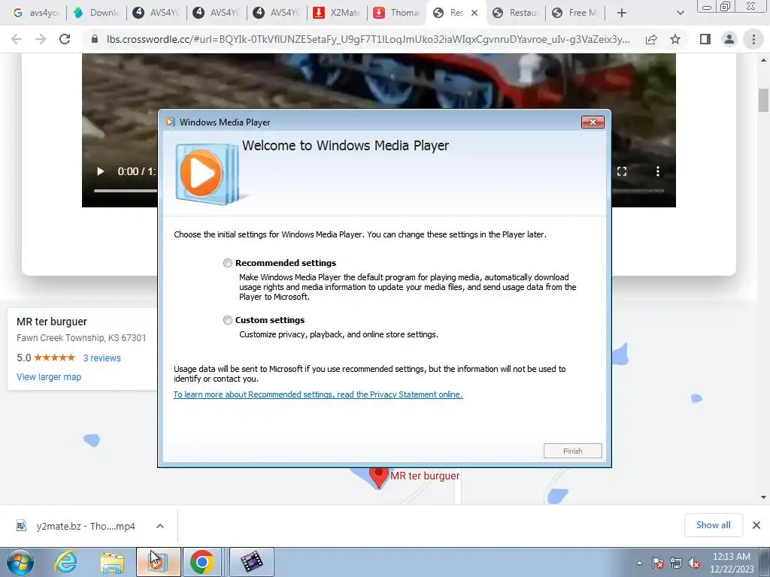
Task: Show hidden system tray icons
Action: 639,563
